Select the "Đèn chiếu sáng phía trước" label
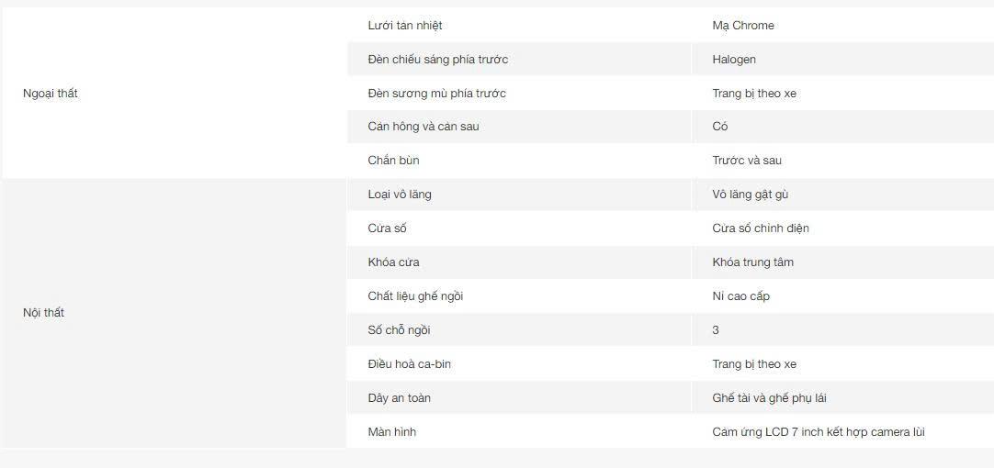Screen dimensions: 994x468 tap(438, 60)
